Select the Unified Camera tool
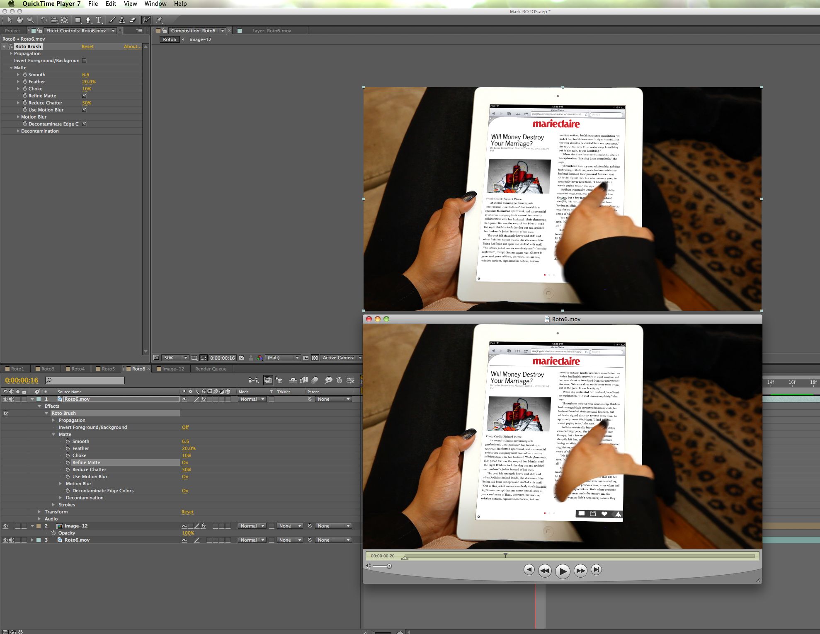The image size is (820, 634). coord(54,20)
